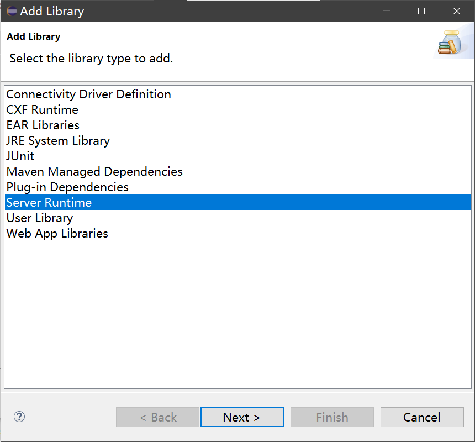Close the Add Library window

point(456,11)
